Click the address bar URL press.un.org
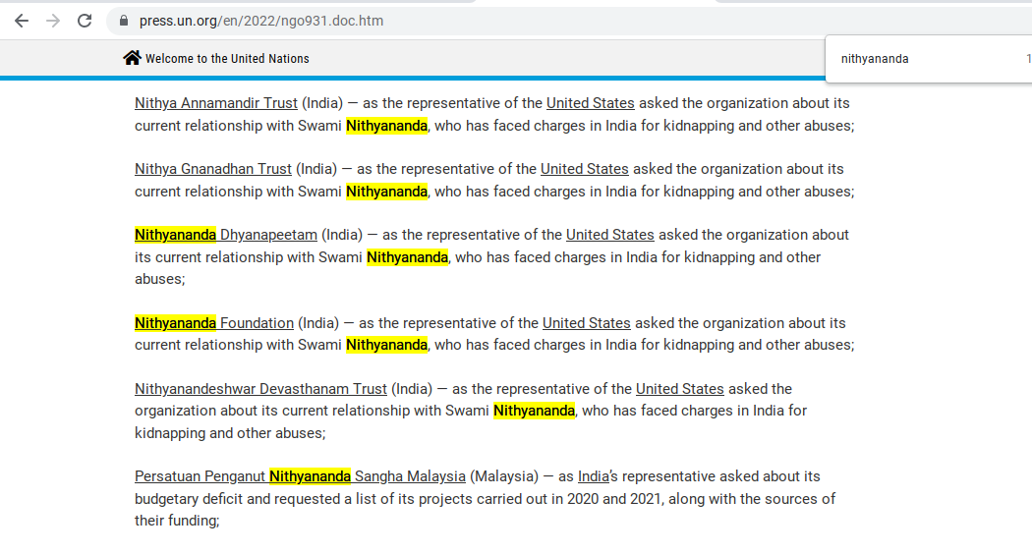The height and width of the screenshot is (554, 1032). pos(261,21)
